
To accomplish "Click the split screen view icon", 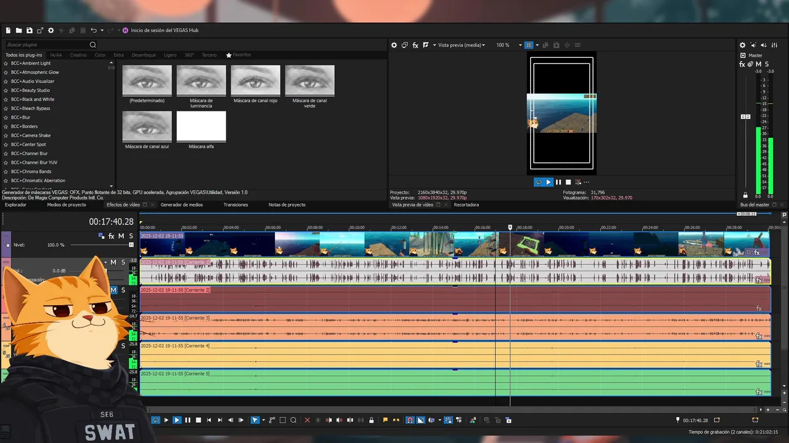I will point(426,45).
